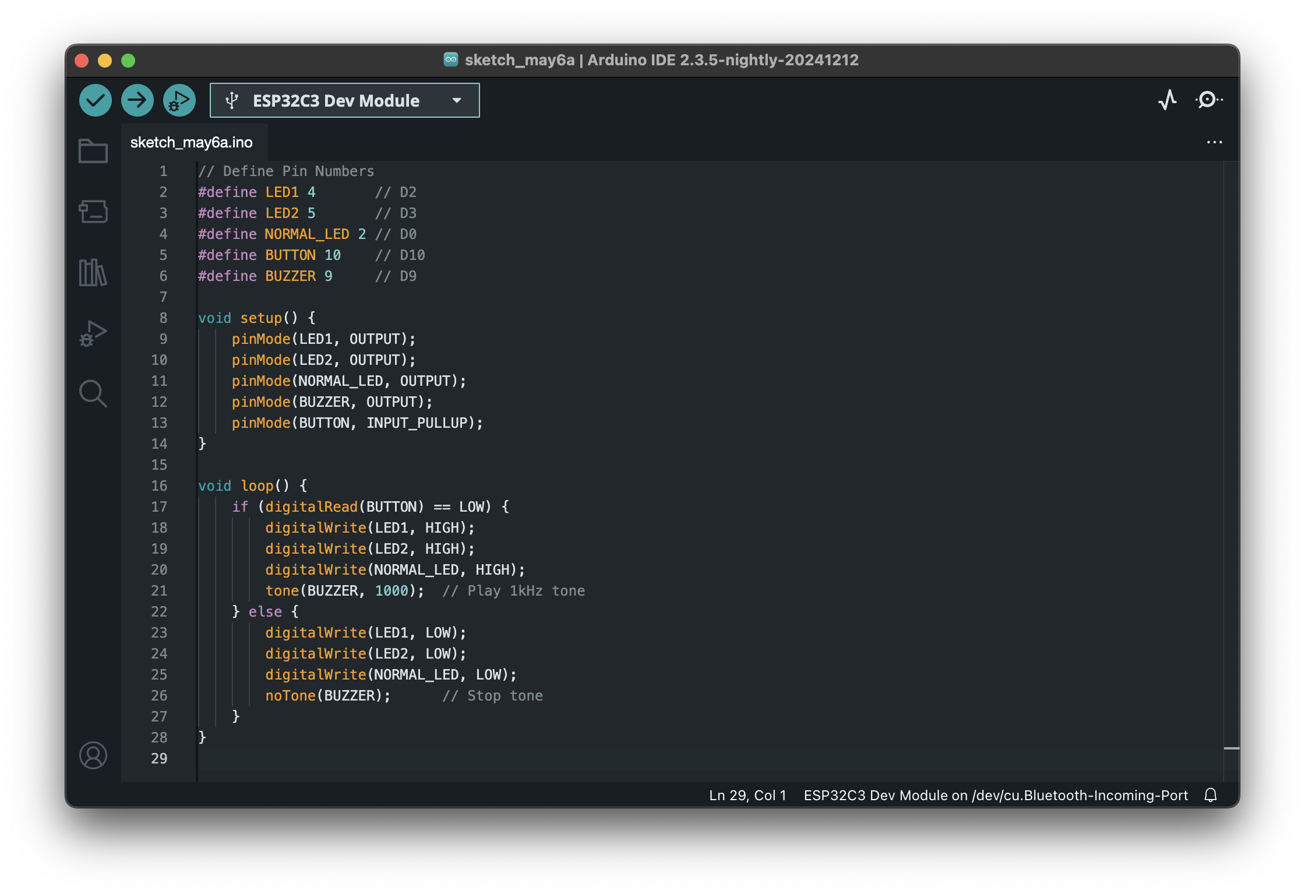The image size is (1305, 894).
Task: Click the Ln 29, Col 1 cursor position
Action: [x=747, y=795]
